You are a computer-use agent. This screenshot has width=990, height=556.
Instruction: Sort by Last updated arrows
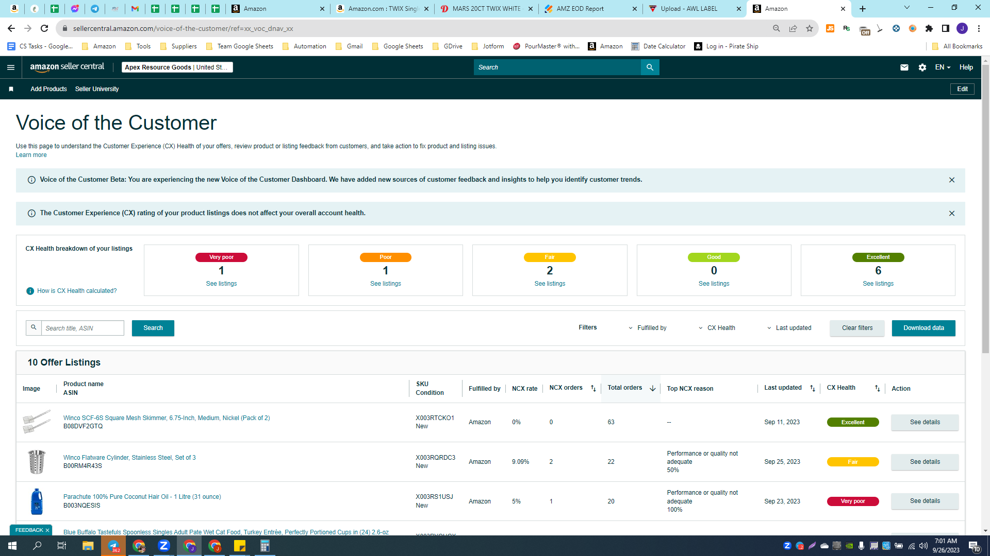(x=813, y=389)
